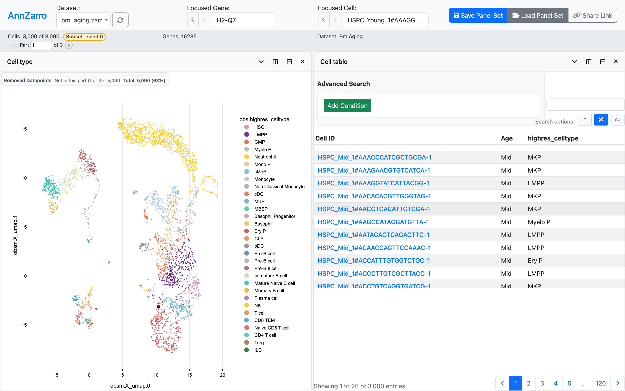Focus the Focused Cell input field
625x391 pixels.
(385, 20)
